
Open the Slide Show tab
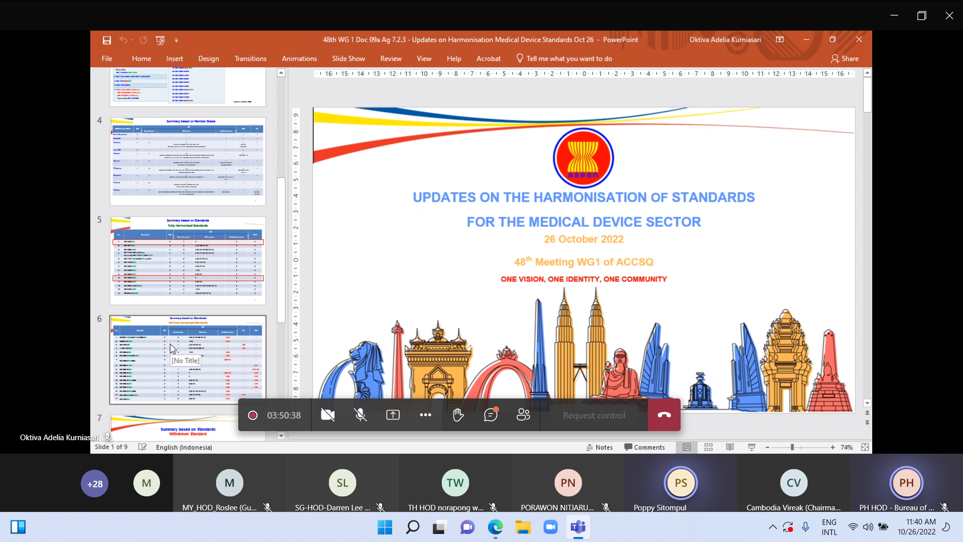point(349,59)
